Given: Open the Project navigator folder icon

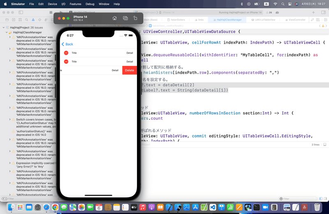Looking at the screenshot, I should [7, 20].
